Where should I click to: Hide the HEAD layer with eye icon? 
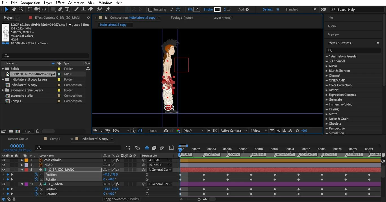(x=4, y=165)
